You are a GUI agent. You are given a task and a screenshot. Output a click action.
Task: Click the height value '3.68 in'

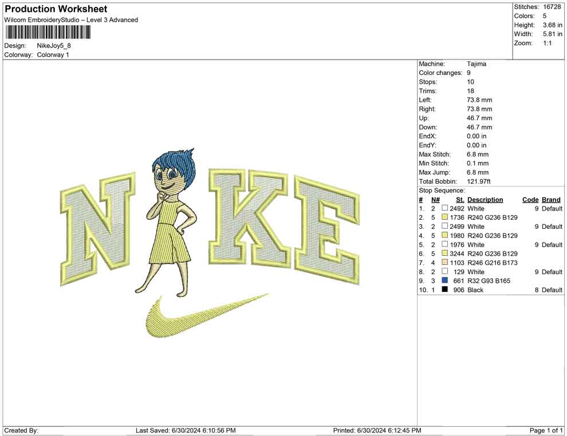point(553,25)
